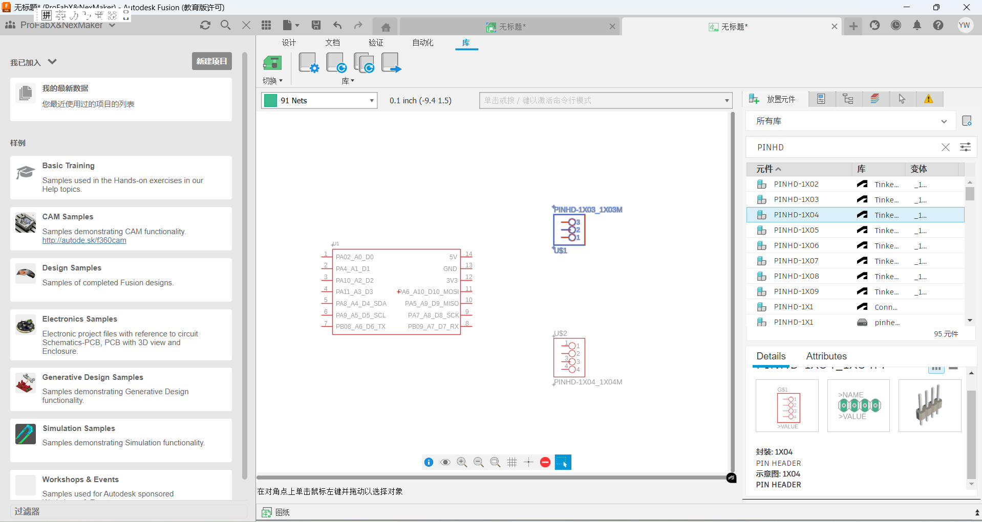This screenshot has height=522, width=982.
Task: Switch to the 设计 ribbon tab
Action: (289, 42)
